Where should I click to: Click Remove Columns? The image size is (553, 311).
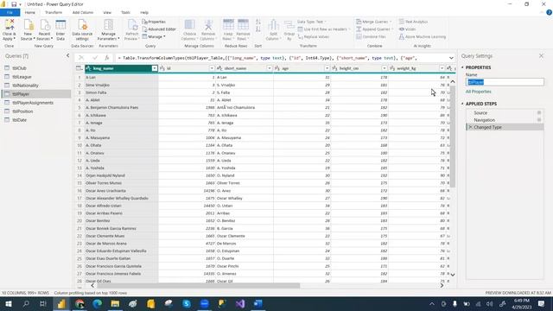point(208,29)
